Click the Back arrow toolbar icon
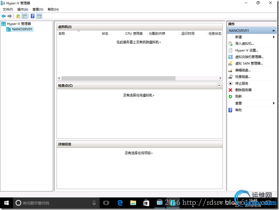Image resolution: width=279 pixels, height=210 pixels. click(3, 16)
